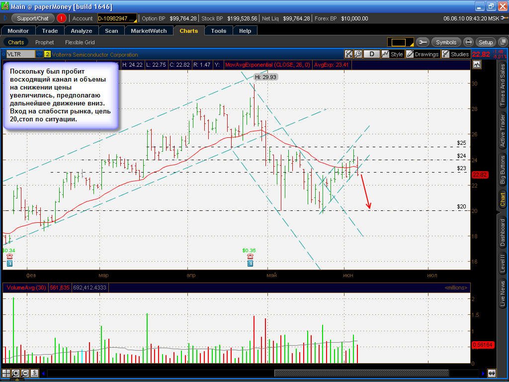This screenshot has height=382, width=509.
Task: Open the Help tab
Action: point(245,31)
